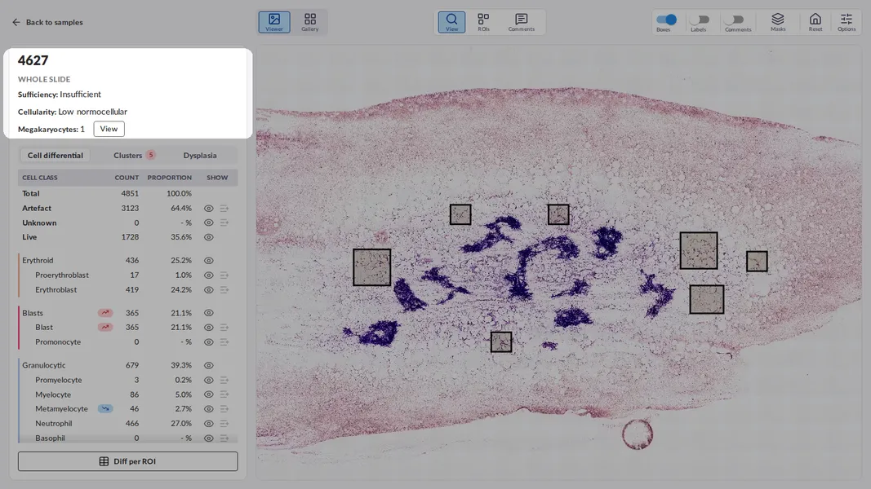The image size is (871, 489).
Task: Toggle the Boxes switch off
Action: coord(666,20)
